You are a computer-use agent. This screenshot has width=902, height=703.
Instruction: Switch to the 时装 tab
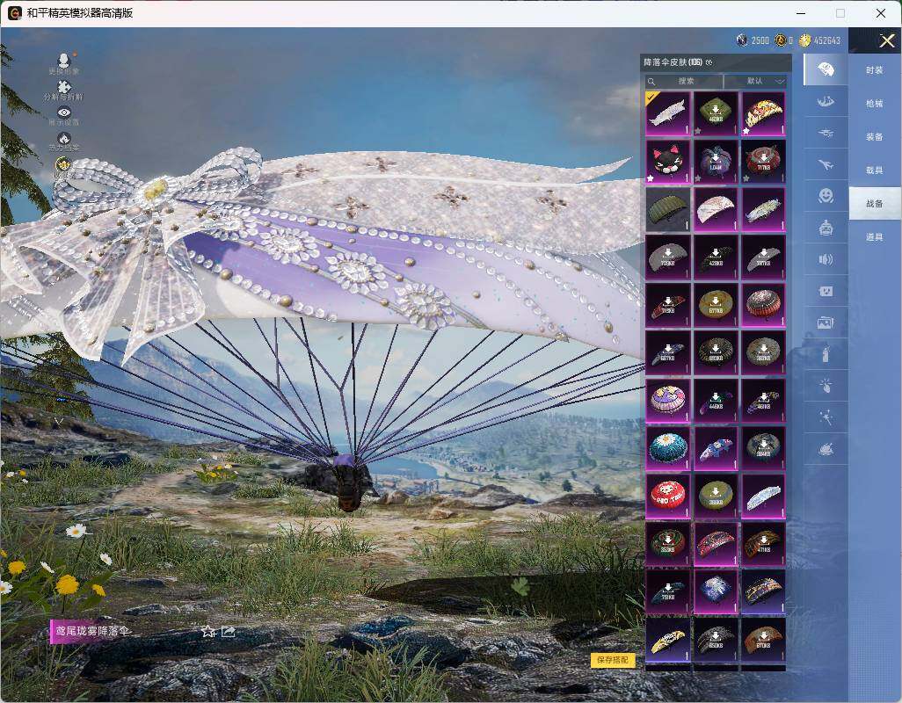click(875, 70)
